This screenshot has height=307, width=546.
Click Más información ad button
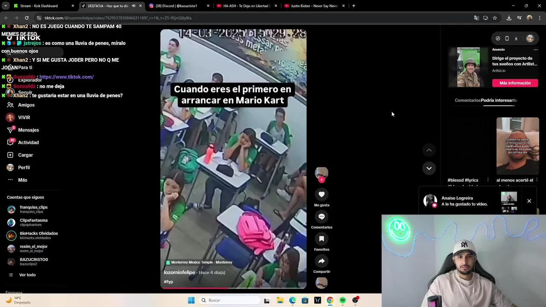click(x=515, y=83)
